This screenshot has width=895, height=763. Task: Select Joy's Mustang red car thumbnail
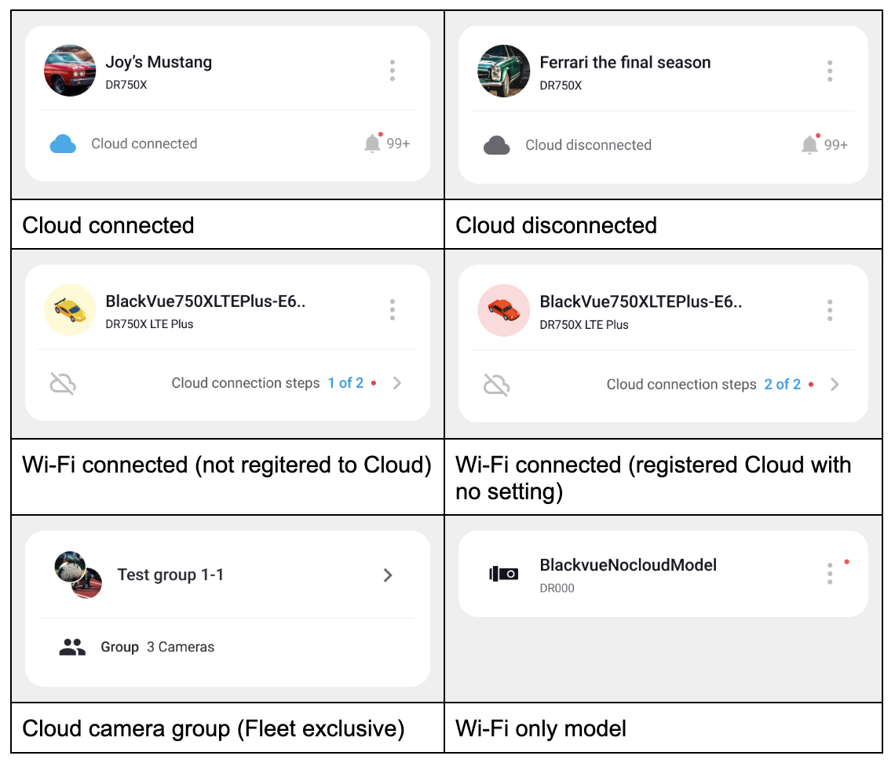coord(70,71)
